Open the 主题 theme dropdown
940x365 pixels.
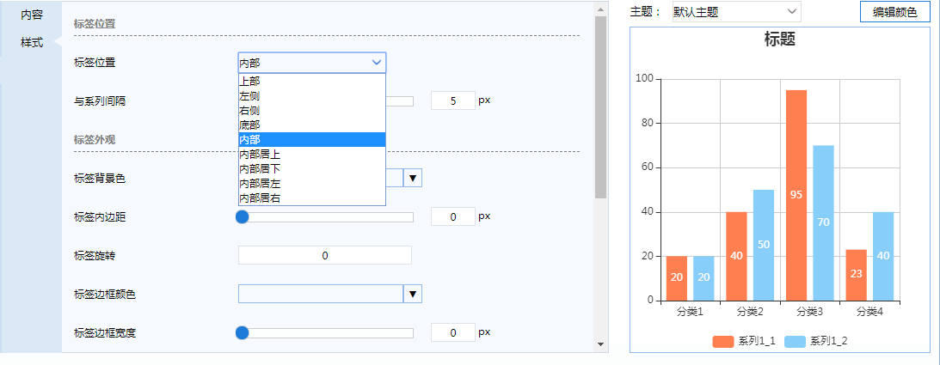[737, 12]
